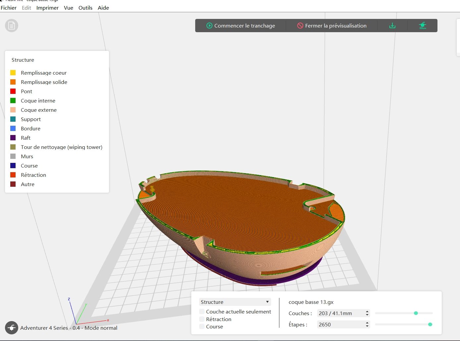
Task: Click the save gcode download icon
Action: pos(392,26)
